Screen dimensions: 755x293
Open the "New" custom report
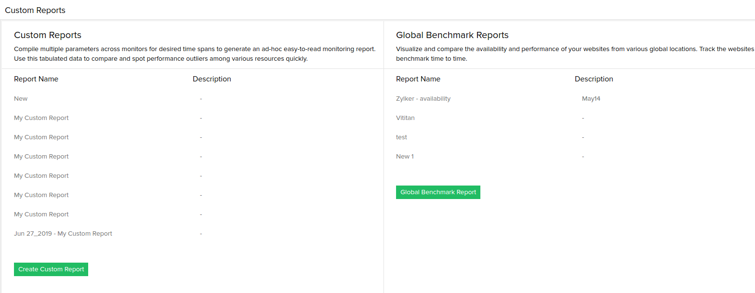pos(21,98)
